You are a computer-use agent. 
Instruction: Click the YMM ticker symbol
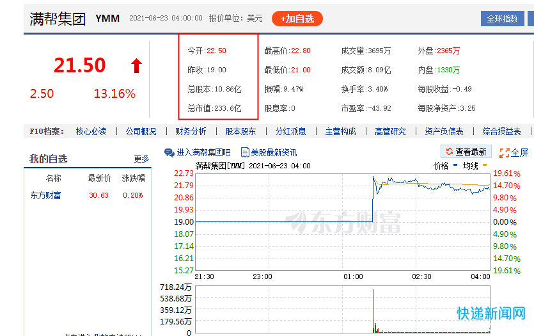[107, 19]
